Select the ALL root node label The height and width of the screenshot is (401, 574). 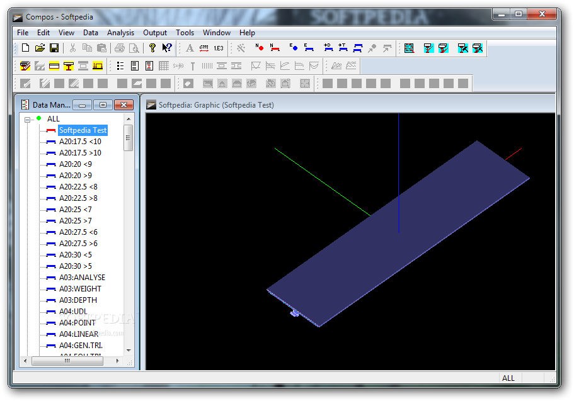(x=53, y=119)
